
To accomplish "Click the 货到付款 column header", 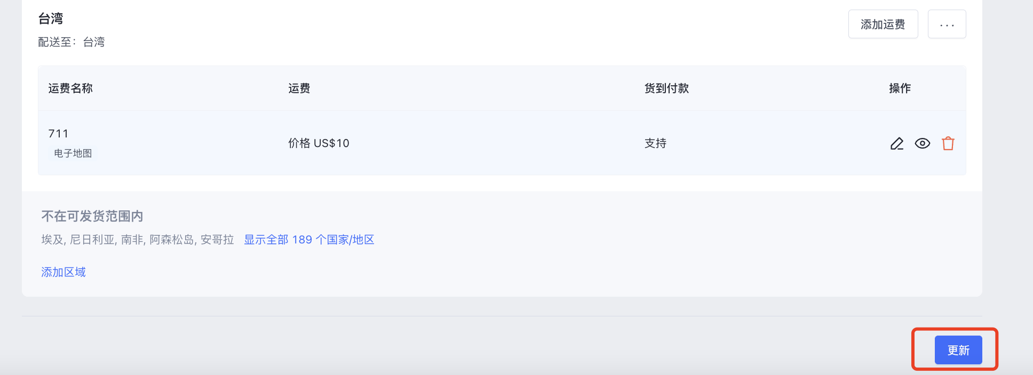I will tap(666, 88).
